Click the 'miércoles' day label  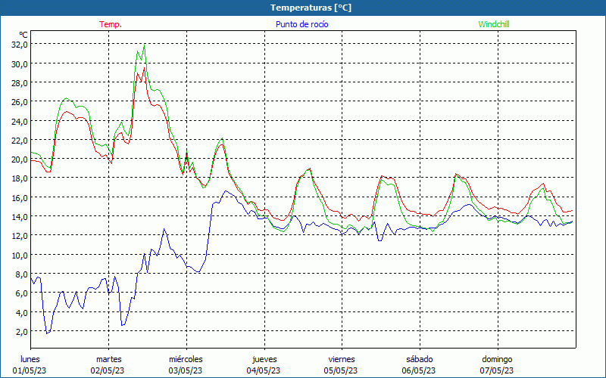[x=186, y=359]
